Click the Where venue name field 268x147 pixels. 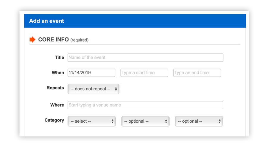click(x=145, y=105)
